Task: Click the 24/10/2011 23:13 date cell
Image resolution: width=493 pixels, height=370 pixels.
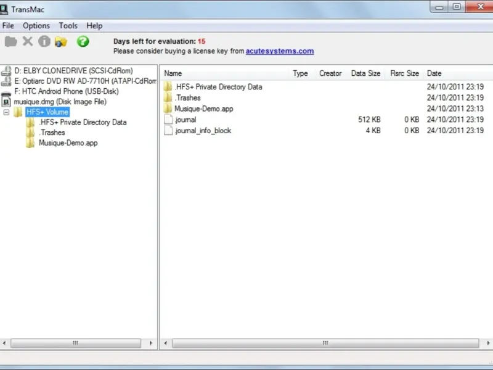Action: tap(455, 109)
